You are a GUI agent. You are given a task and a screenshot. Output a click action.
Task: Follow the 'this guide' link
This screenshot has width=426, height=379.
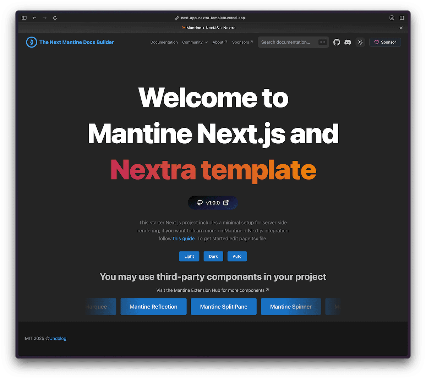click(184, 238)
